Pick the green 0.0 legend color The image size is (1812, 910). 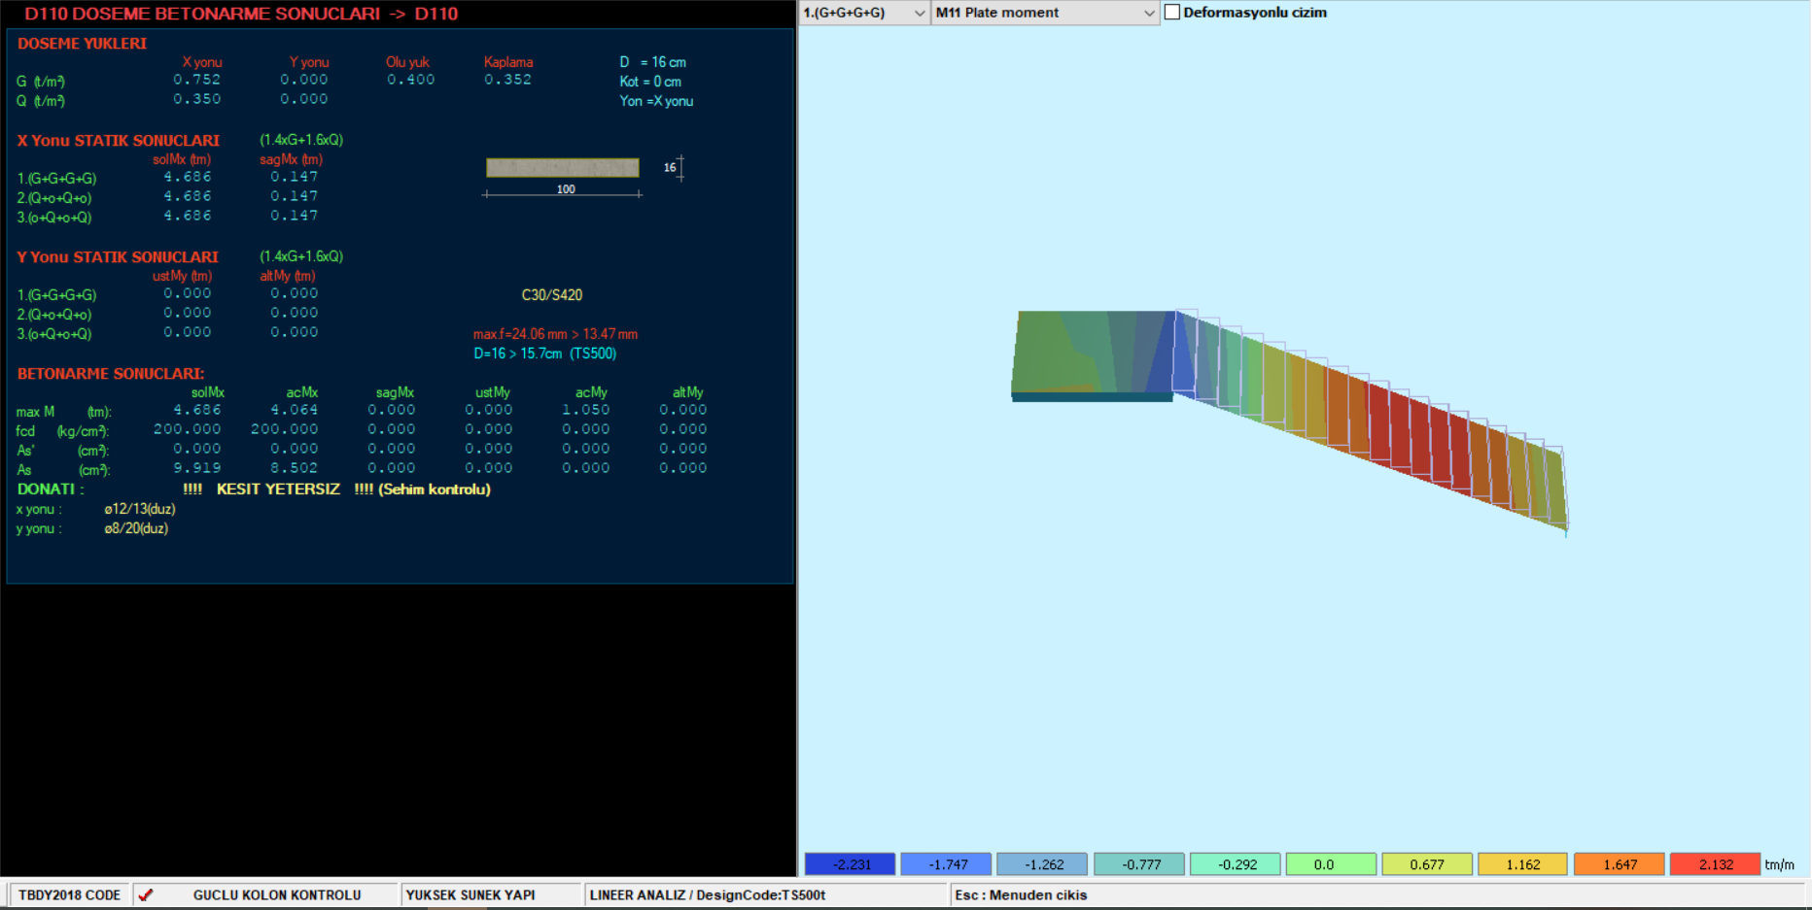coord(1331,864)
